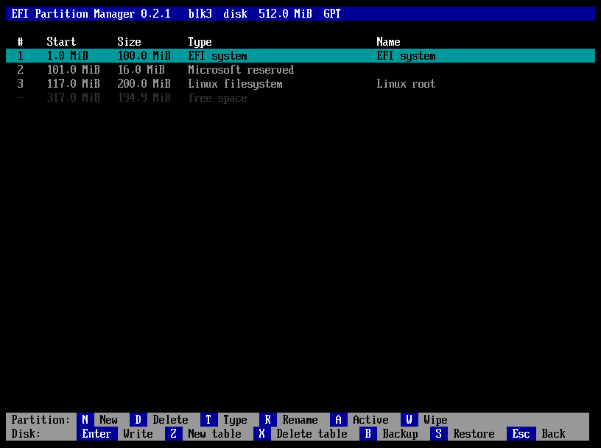Click the Partition: label in bottom bar
The width and height of the screenshot is (601, 448).
pos(41,419)
